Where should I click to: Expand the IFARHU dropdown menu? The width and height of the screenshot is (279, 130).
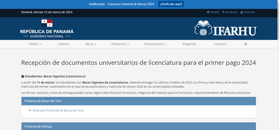coord(35,44)
